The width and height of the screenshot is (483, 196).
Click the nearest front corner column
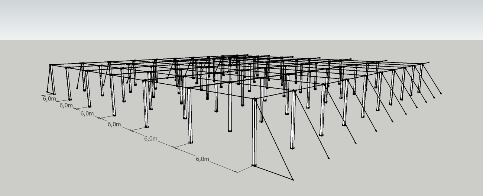pos(254,134)
